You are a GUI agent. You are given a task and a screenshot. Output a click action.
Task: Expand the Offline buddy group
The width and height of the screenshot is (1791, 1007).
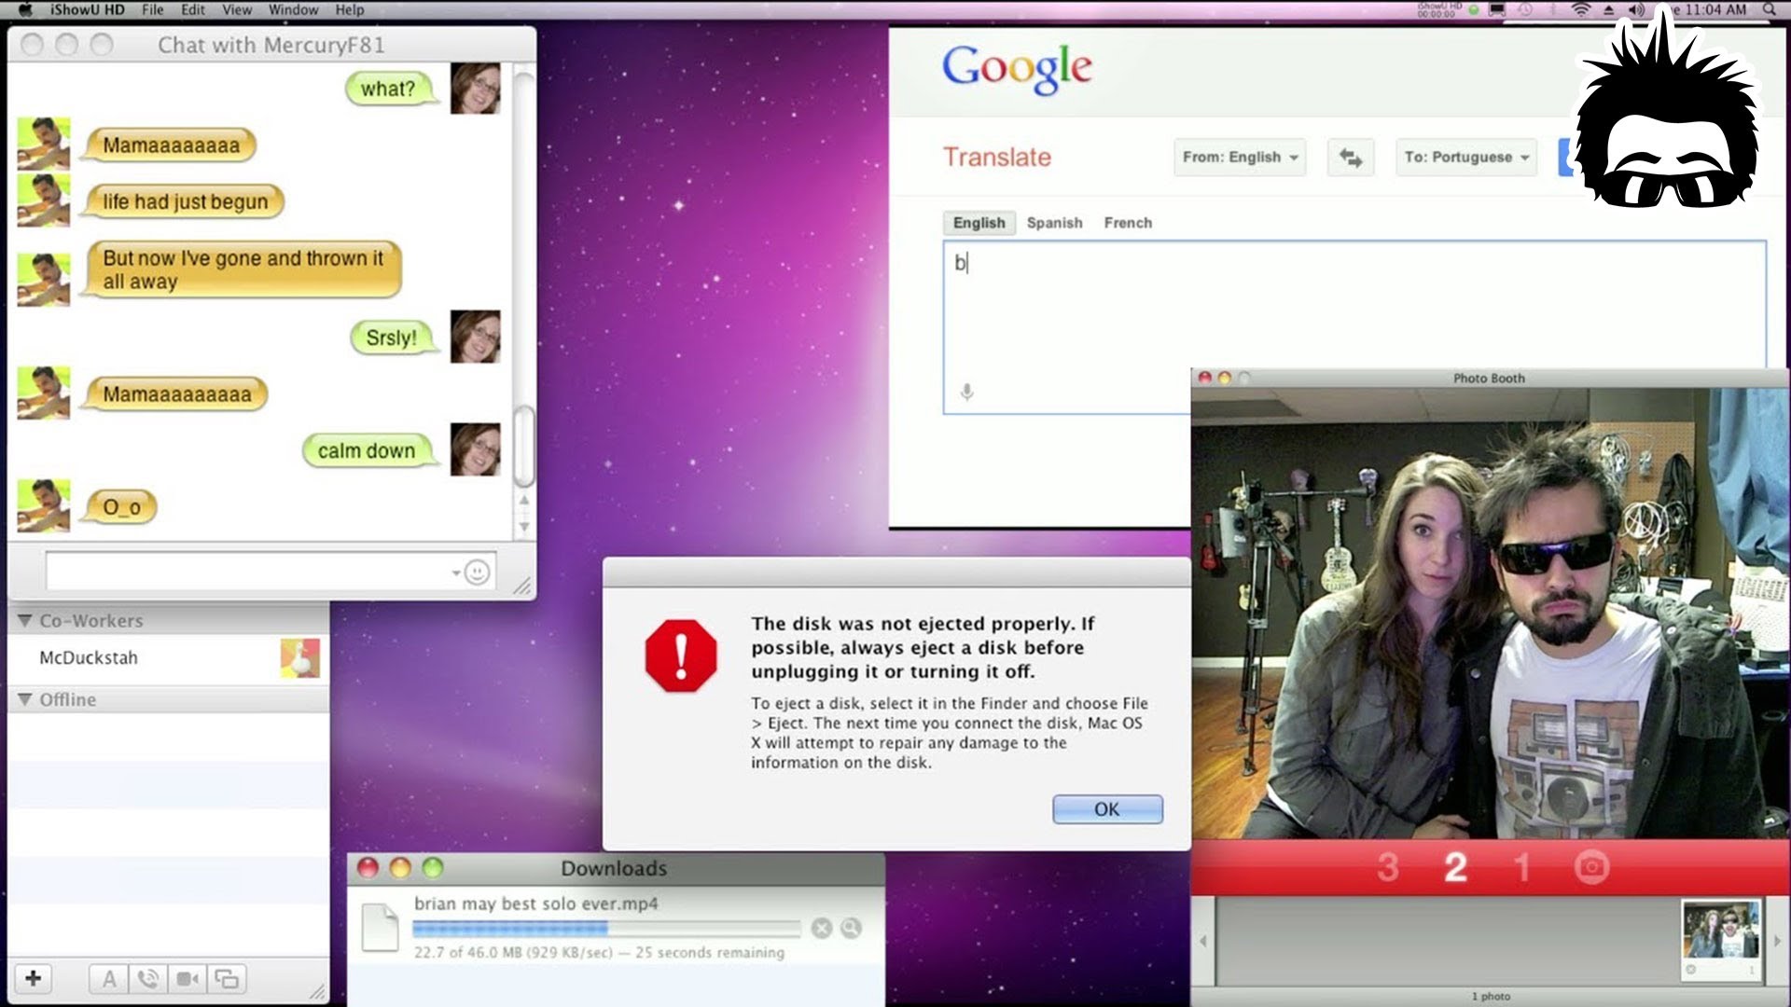click(25, 699)
